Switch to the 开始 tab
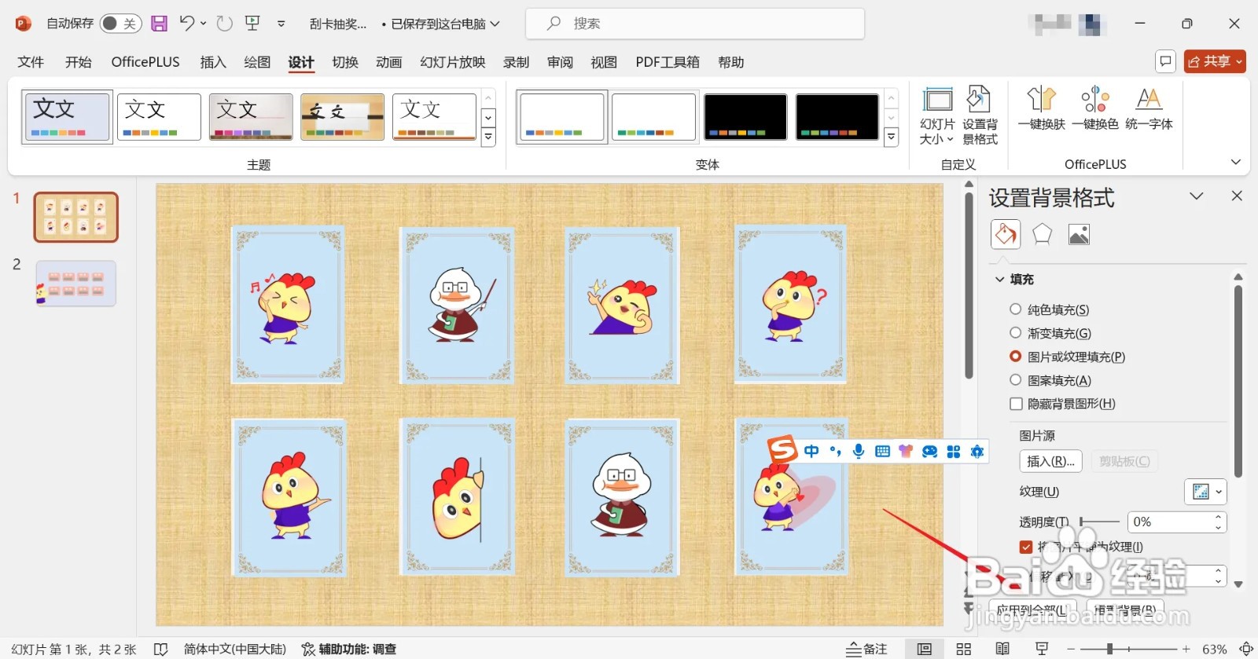 pyautogui.click(x=78, y=62)
